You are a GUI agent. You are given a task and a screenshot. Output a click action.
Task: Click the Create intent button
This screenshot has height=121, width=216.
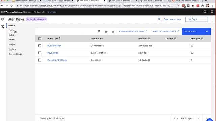coord(196,31)
